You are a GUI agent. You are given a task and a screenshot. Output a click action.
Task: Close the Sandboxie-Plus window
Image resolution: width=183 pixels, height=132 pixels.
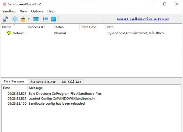tap(177, 4)
